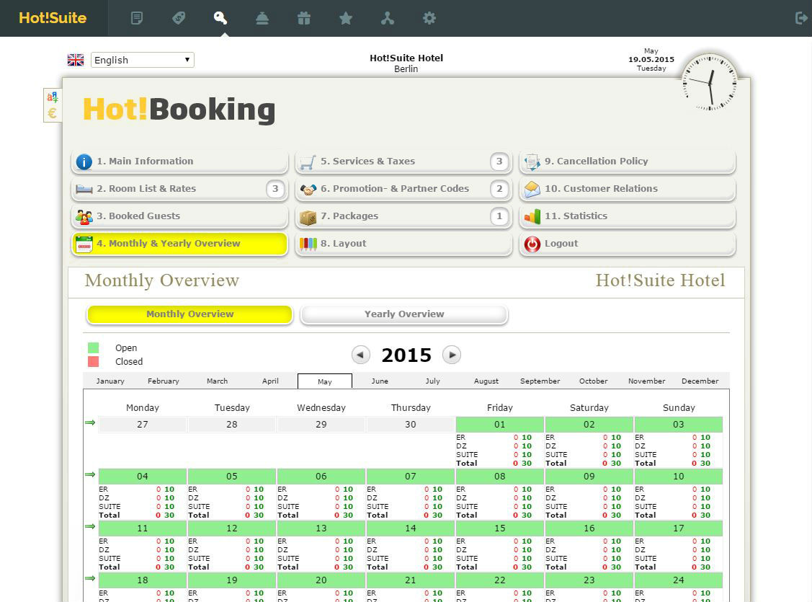Select the September month tab
The width and height of the screenshot is (812, 602).
540,381
